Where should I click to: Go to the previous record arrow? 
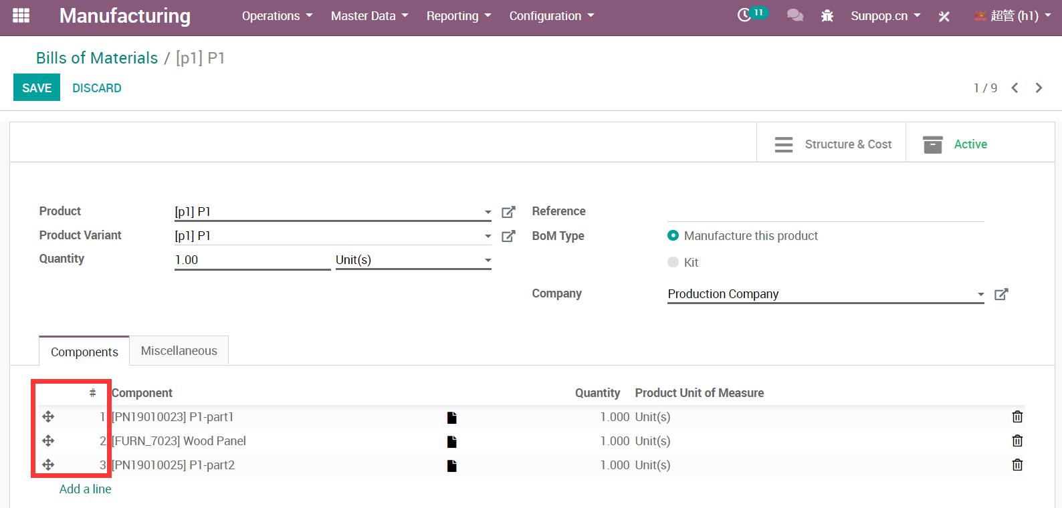[x=1015, y=88]
